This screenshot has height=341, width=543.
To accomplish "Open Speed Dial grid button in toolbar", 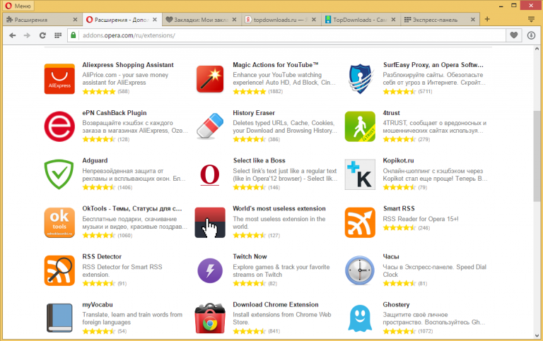I will click(58, 35).
